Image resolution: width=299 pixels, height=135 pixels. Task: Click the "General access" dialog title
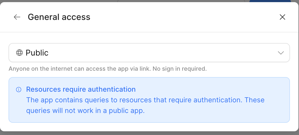(59, 17)
